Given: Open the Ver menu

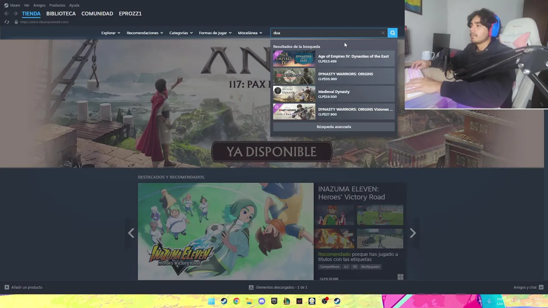Looking at the screenshot, I should pyautogui.click(x=27, y=5).
